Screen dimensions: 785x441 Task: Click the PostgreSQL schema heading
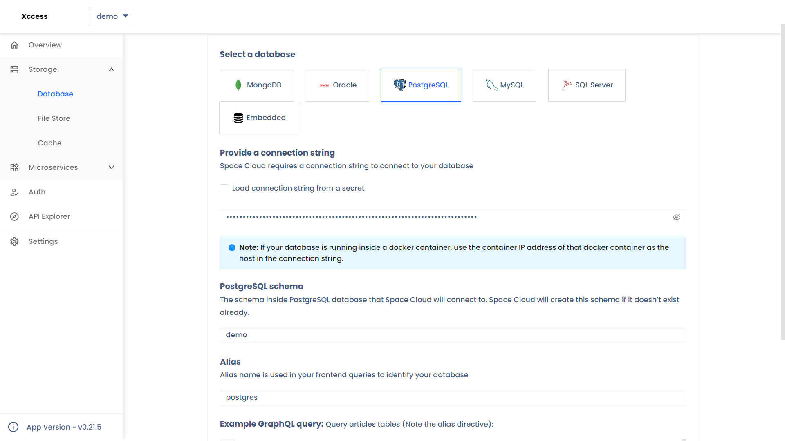click(262, 286)
